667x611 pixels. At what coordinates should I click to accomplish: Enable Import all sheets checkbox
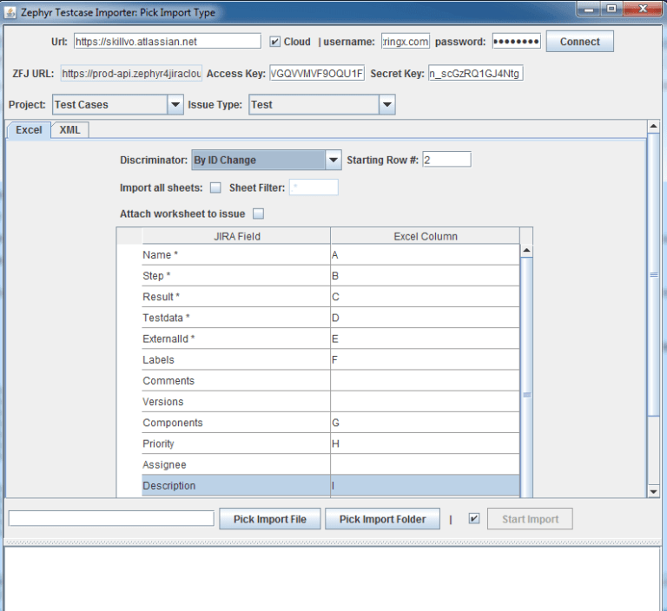pyautogui.click(x=215, y=187)
